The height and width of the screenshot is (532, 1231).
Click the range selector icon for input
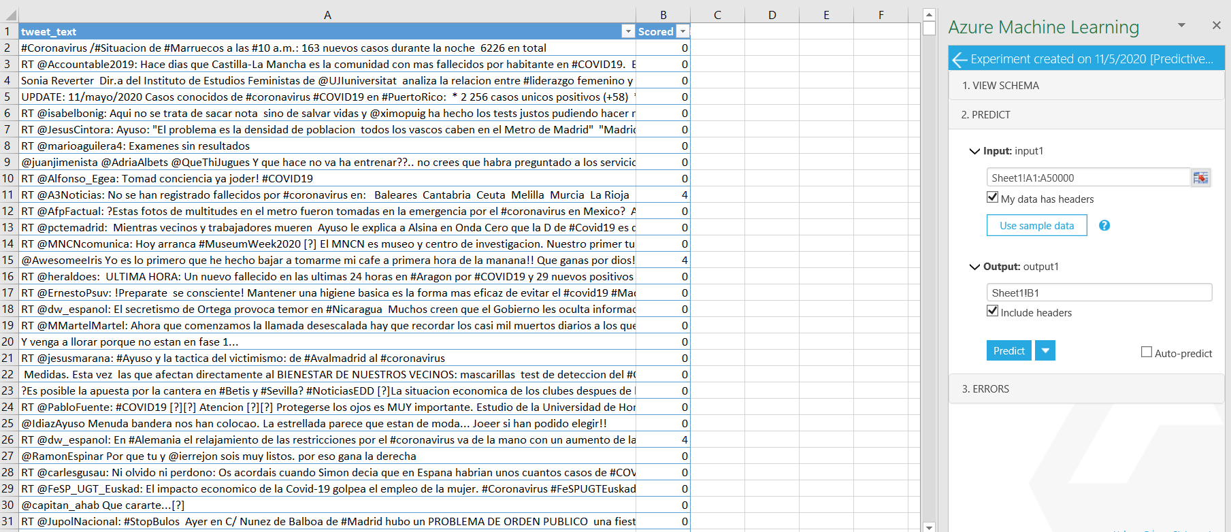(1200, 178)
